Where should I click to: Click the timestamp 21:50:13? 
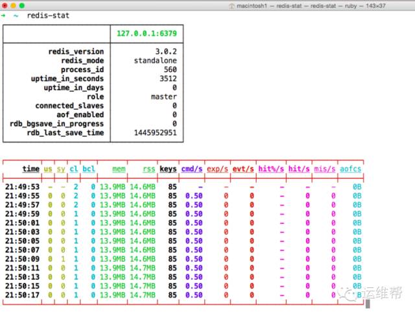(22, 277)
